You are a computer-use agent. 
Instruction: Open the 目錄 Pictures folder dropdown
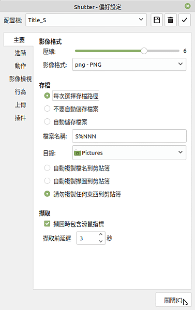coord(129,152)
